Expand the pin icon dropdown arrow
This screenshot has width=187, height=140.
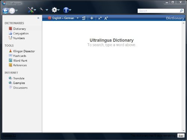click(x=47, y=10)
